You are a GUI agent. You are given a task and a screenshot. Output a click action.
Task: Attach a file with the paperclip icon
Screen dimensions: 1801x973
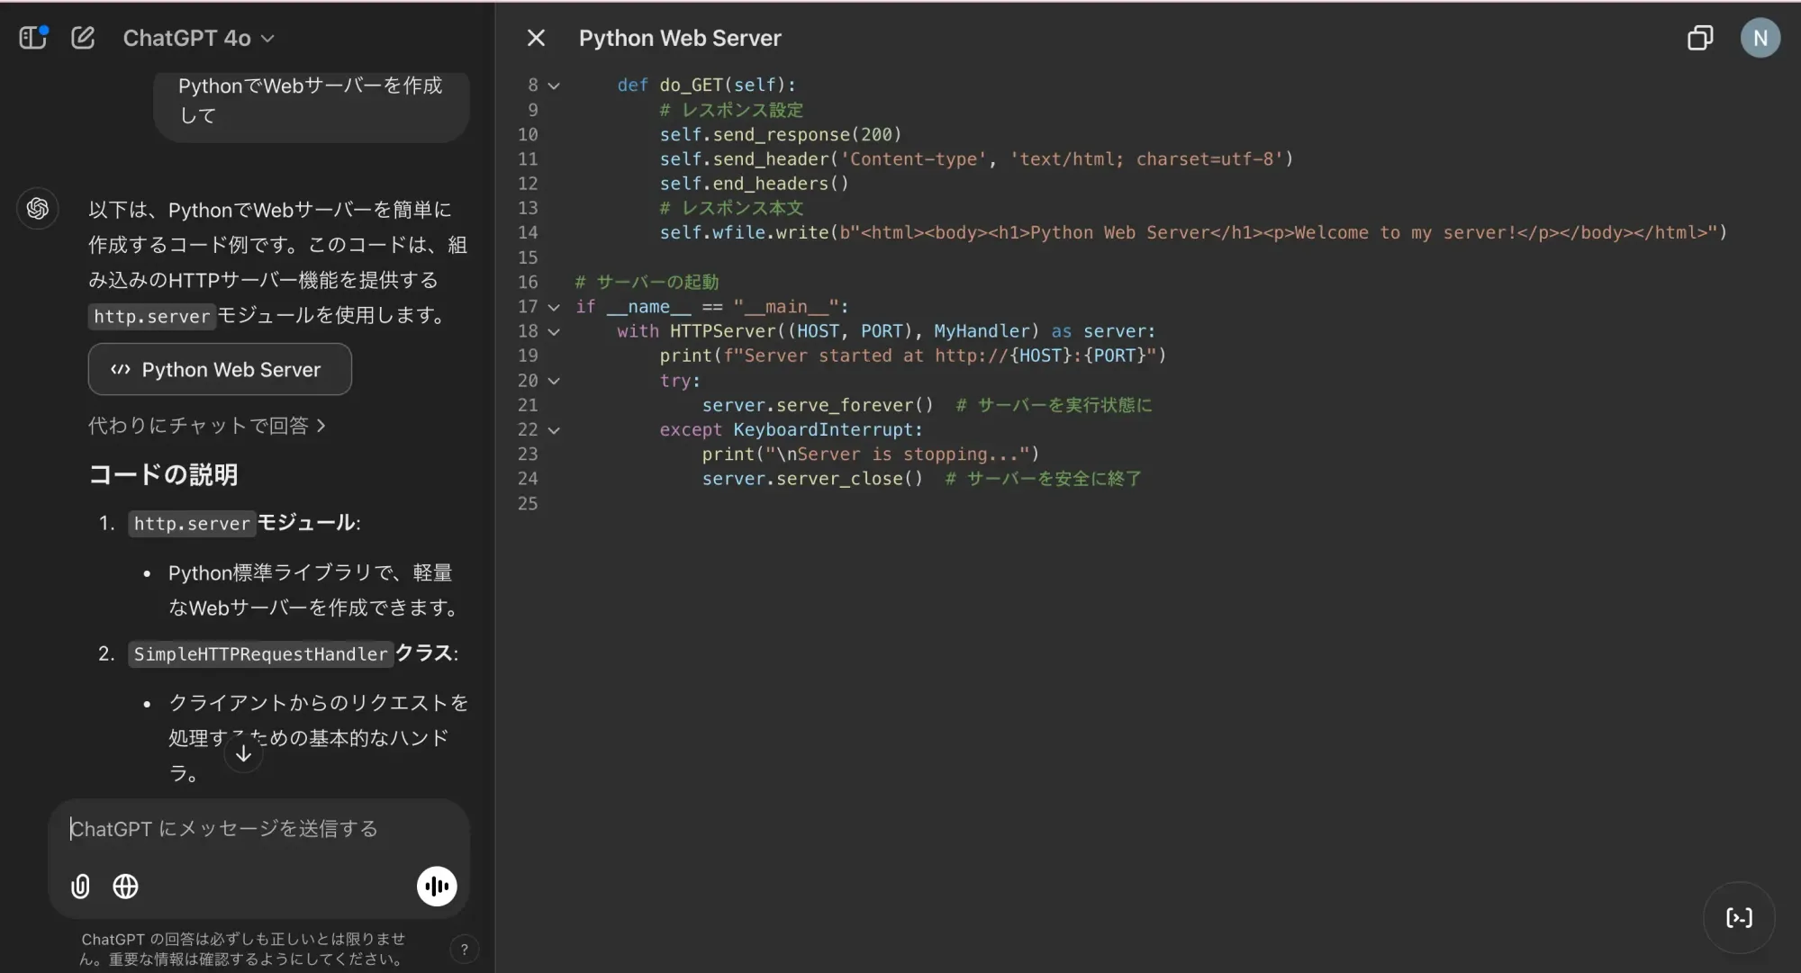(x=80, y=887)
